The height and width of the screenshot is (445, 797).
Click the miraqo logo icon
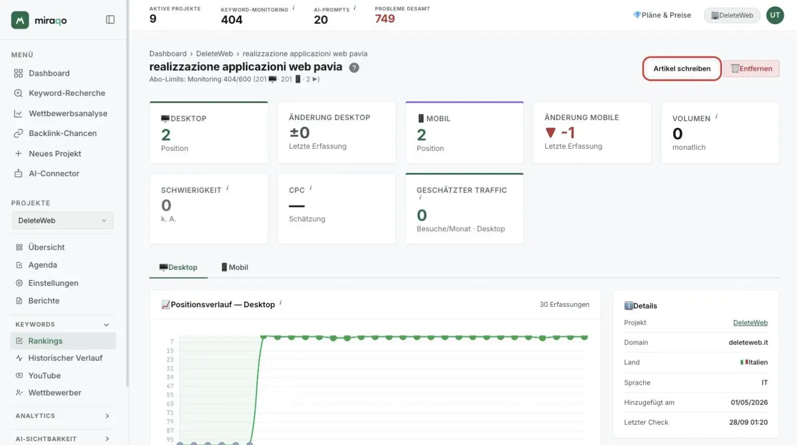point(20,20)
